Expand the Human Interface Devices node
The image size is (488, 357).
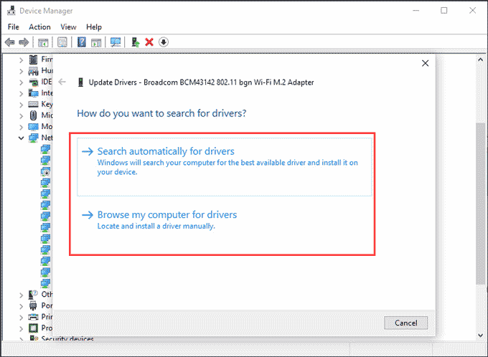21,71
